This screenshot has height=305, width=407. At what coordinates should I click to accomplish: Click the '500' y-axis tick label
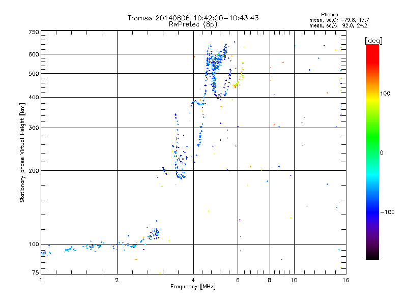pos(34,74)
